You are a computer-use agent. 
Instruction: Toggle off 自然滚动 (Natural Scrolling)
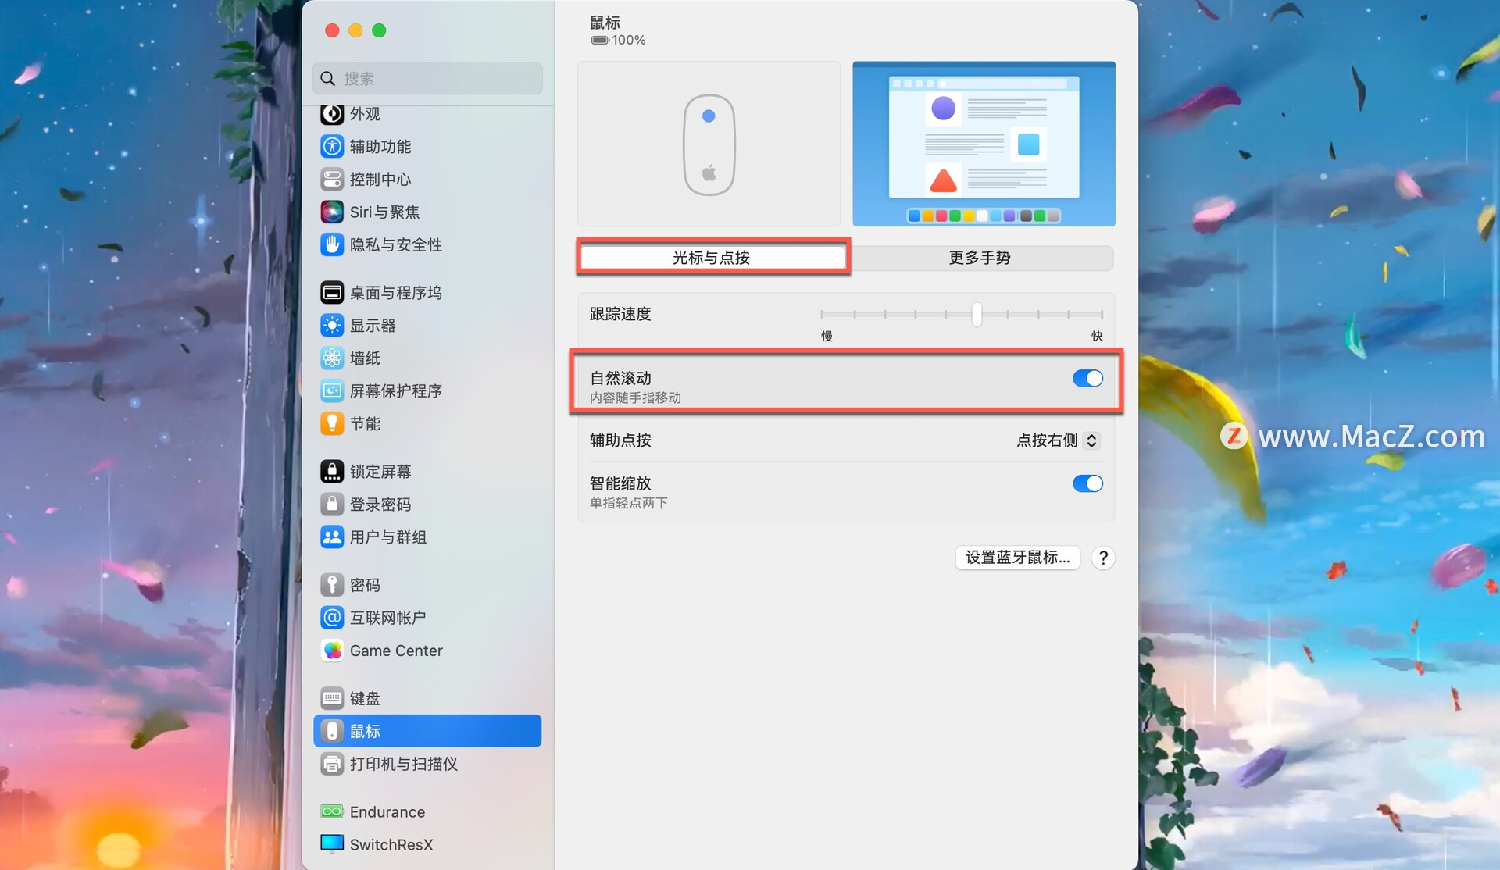[x=1087, y=379]
